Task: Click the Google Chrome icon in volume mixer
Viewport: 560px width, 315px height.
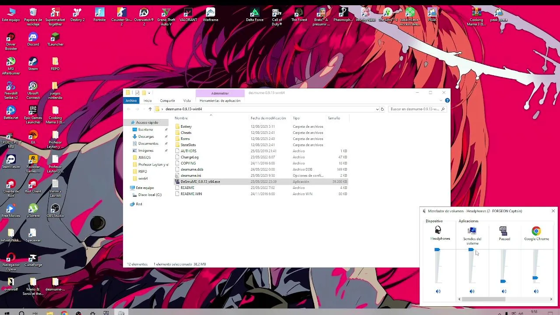Action: pyautogui.click(x=536, y=231)
